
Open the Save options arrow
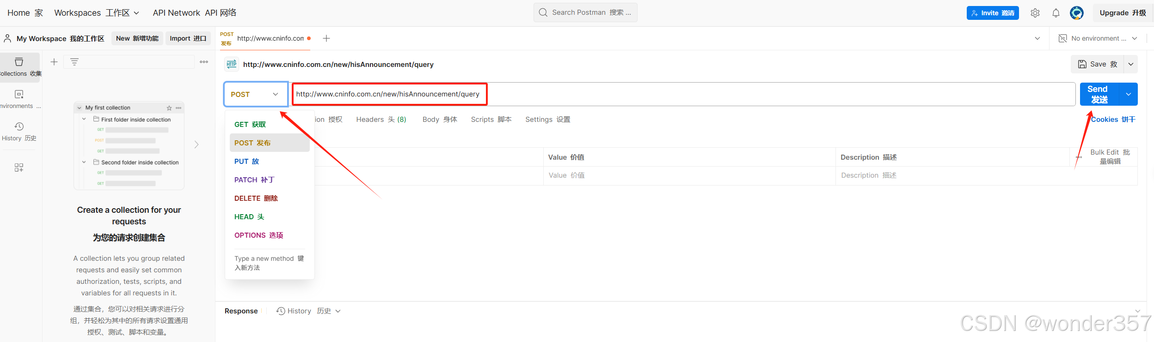click(1131, 64)
